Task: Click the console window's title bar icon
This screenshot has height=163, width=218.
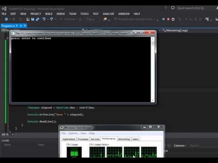Action: pyautogui.click(x=13, y=34)
